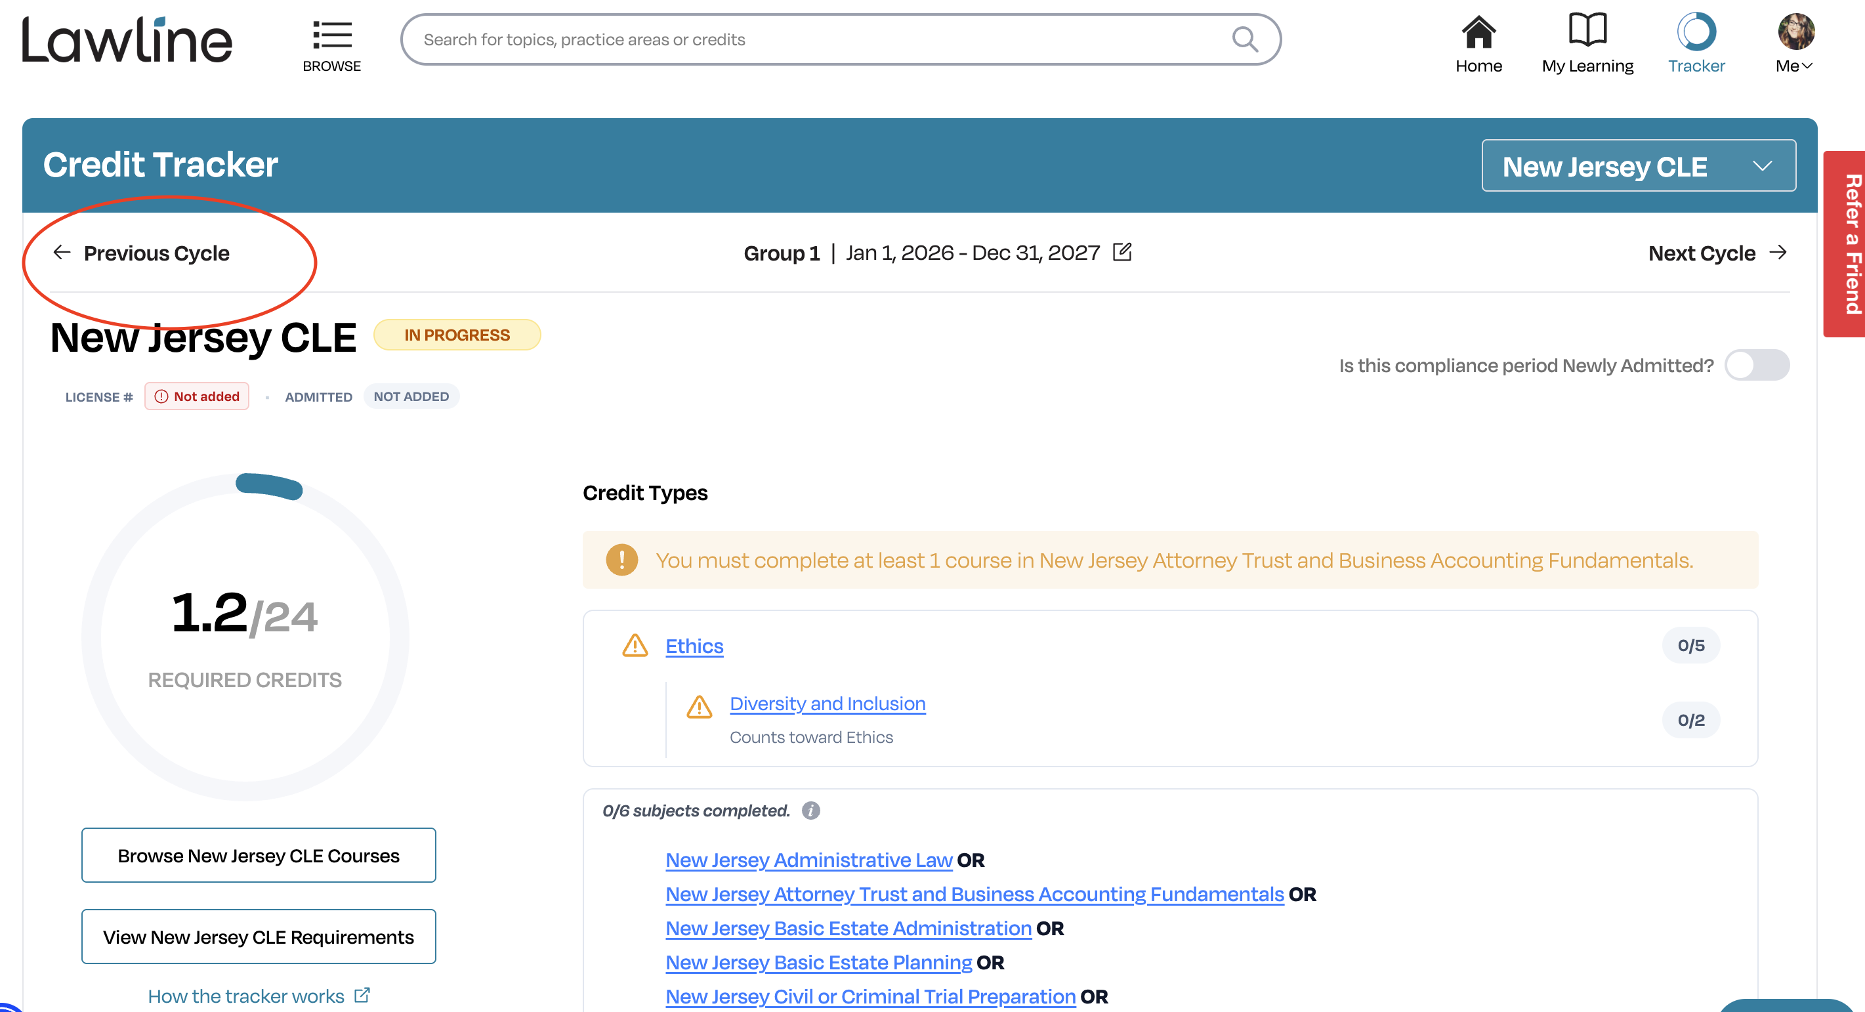This screenshot has width=1865, height=1012.
Task: Open My Learning book icon
Action: (x=1587, y=30)
